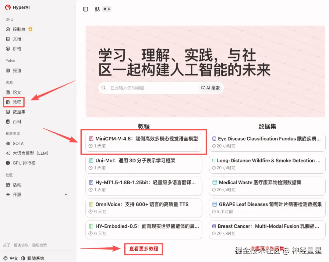Open 百科 wiki section
329x262 pixels.
17,122
